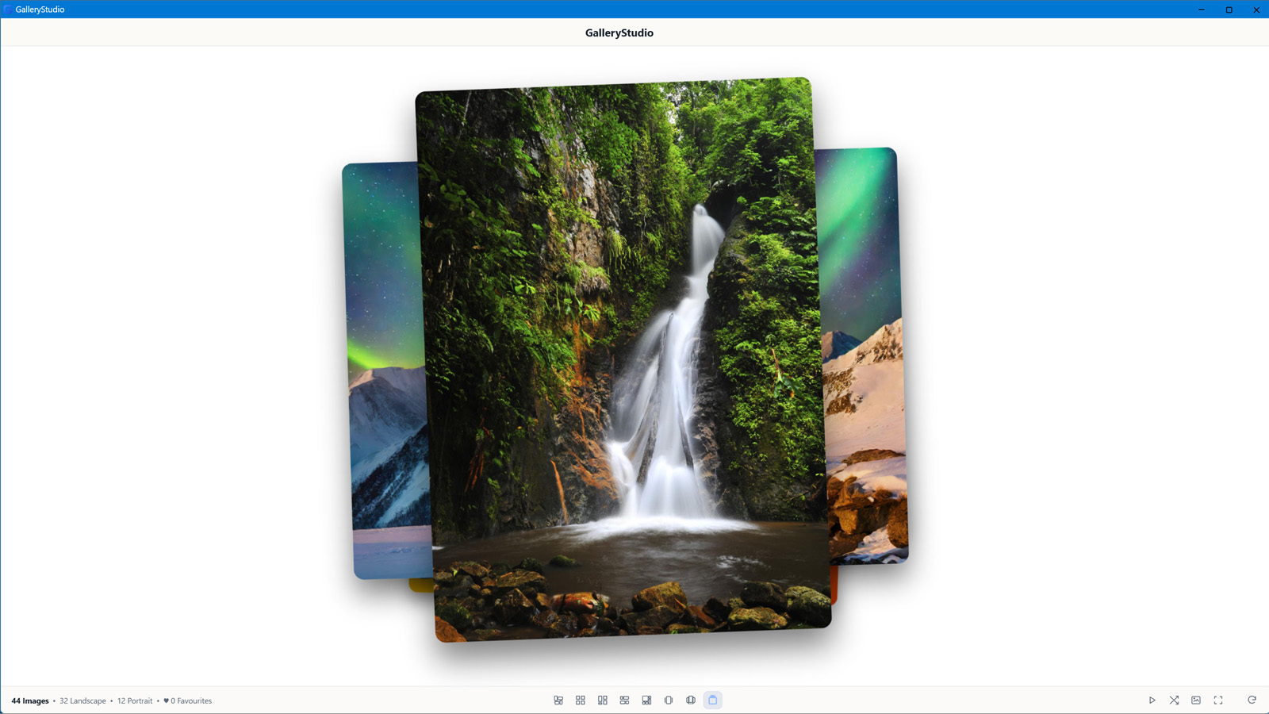The image size is (1269, 714).
Task: Click the centered GalleryStudio header title
Action: point(619,33)
